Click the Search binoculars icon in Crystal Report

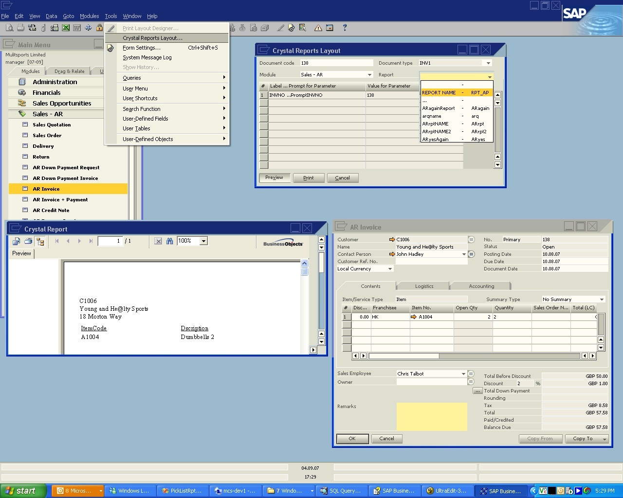pyautogui.click(x=169, y=241)
